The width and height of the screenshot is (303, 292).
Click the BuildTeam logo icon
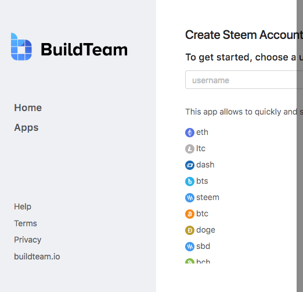21,47
